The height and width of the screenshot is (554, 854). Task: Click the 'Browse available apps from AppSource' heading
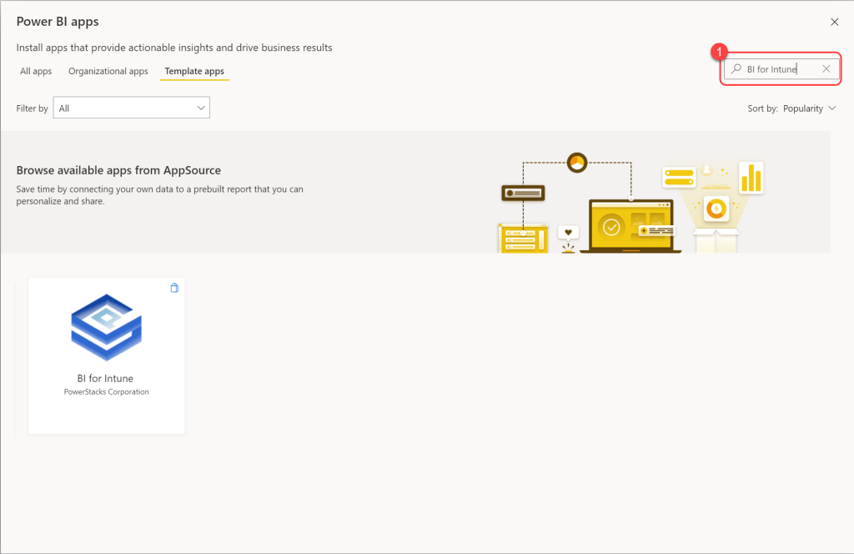click(x=118, y=171)
